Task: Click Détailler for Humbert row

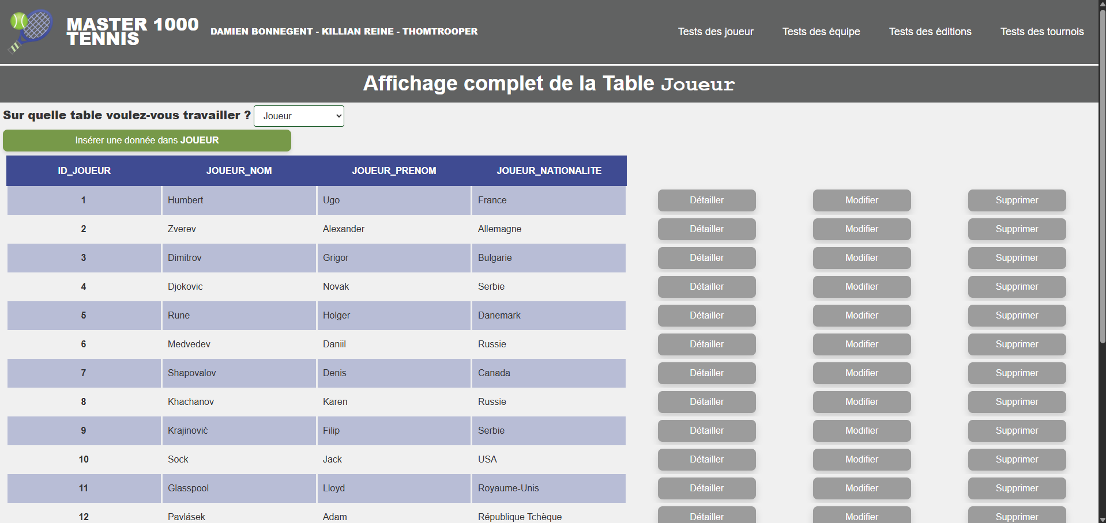Action: tap(707, 200)
